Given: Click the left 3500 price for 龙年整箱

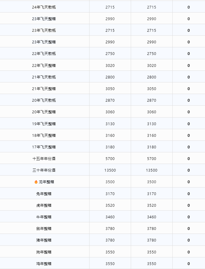Looking at the screenshot, I should pyautogui.click(x=110, y=182).
